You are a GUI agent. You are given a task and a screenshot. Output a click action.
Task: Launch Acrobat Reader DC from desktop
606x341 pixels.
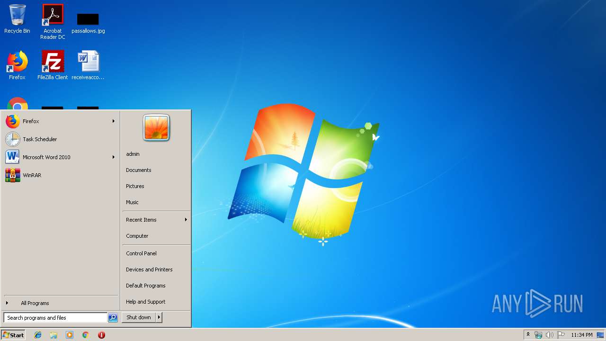(x=53, y=22)
